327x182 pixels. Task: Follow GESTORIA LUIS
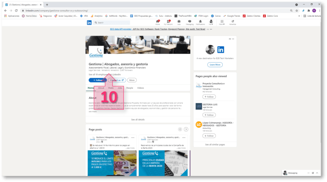(x=209, y=115)
